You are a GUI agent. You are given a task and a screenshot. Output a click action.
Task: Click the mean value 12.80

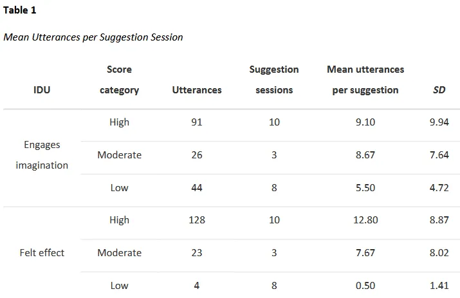(x=365, y=220)
